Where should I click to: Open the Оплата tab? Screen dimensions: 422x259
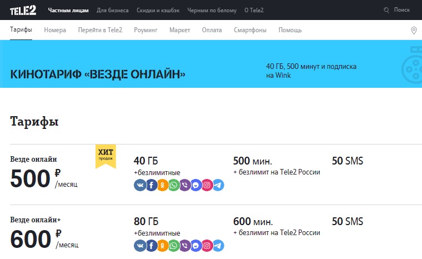(x=212, y=30)
